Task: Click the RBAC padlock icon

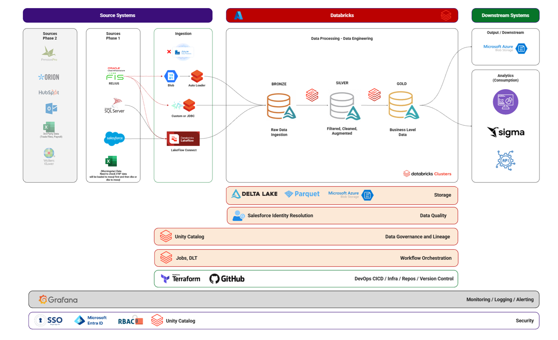Action: (x=139, y=320)
